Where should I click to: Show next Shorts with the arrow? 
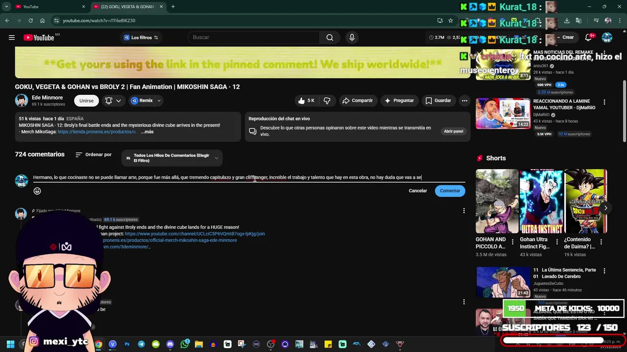coord(605,208)
